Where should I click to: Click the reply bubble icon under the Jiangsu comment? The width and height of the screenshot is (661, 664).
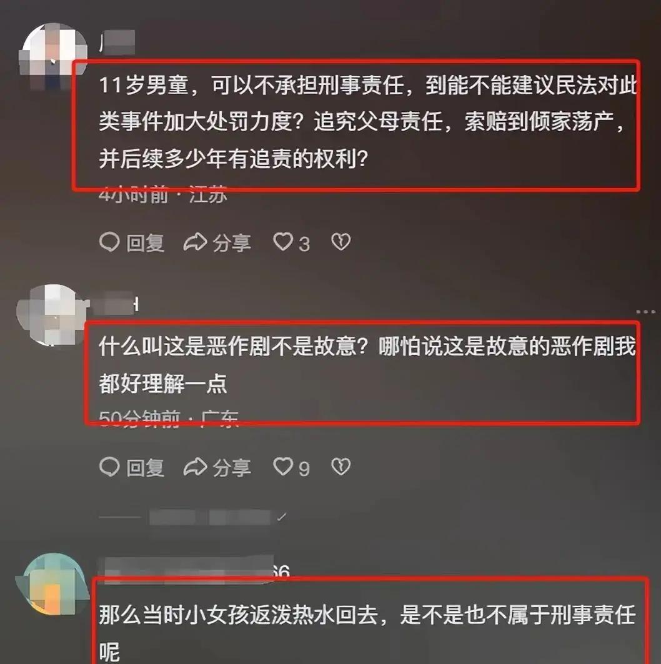[x=109, y=242]
